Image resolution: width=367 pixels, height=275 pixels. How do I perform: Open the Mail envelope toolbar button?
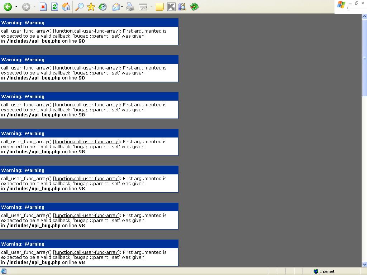116,7
